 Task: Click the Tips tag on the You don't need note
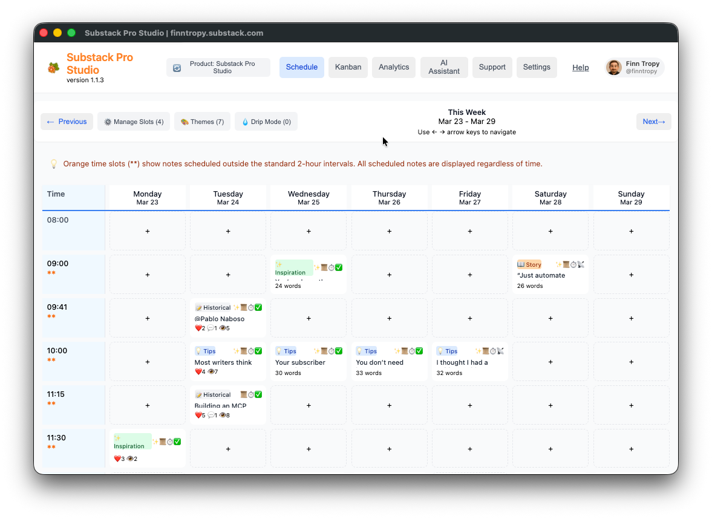click(x=367, y=351)
